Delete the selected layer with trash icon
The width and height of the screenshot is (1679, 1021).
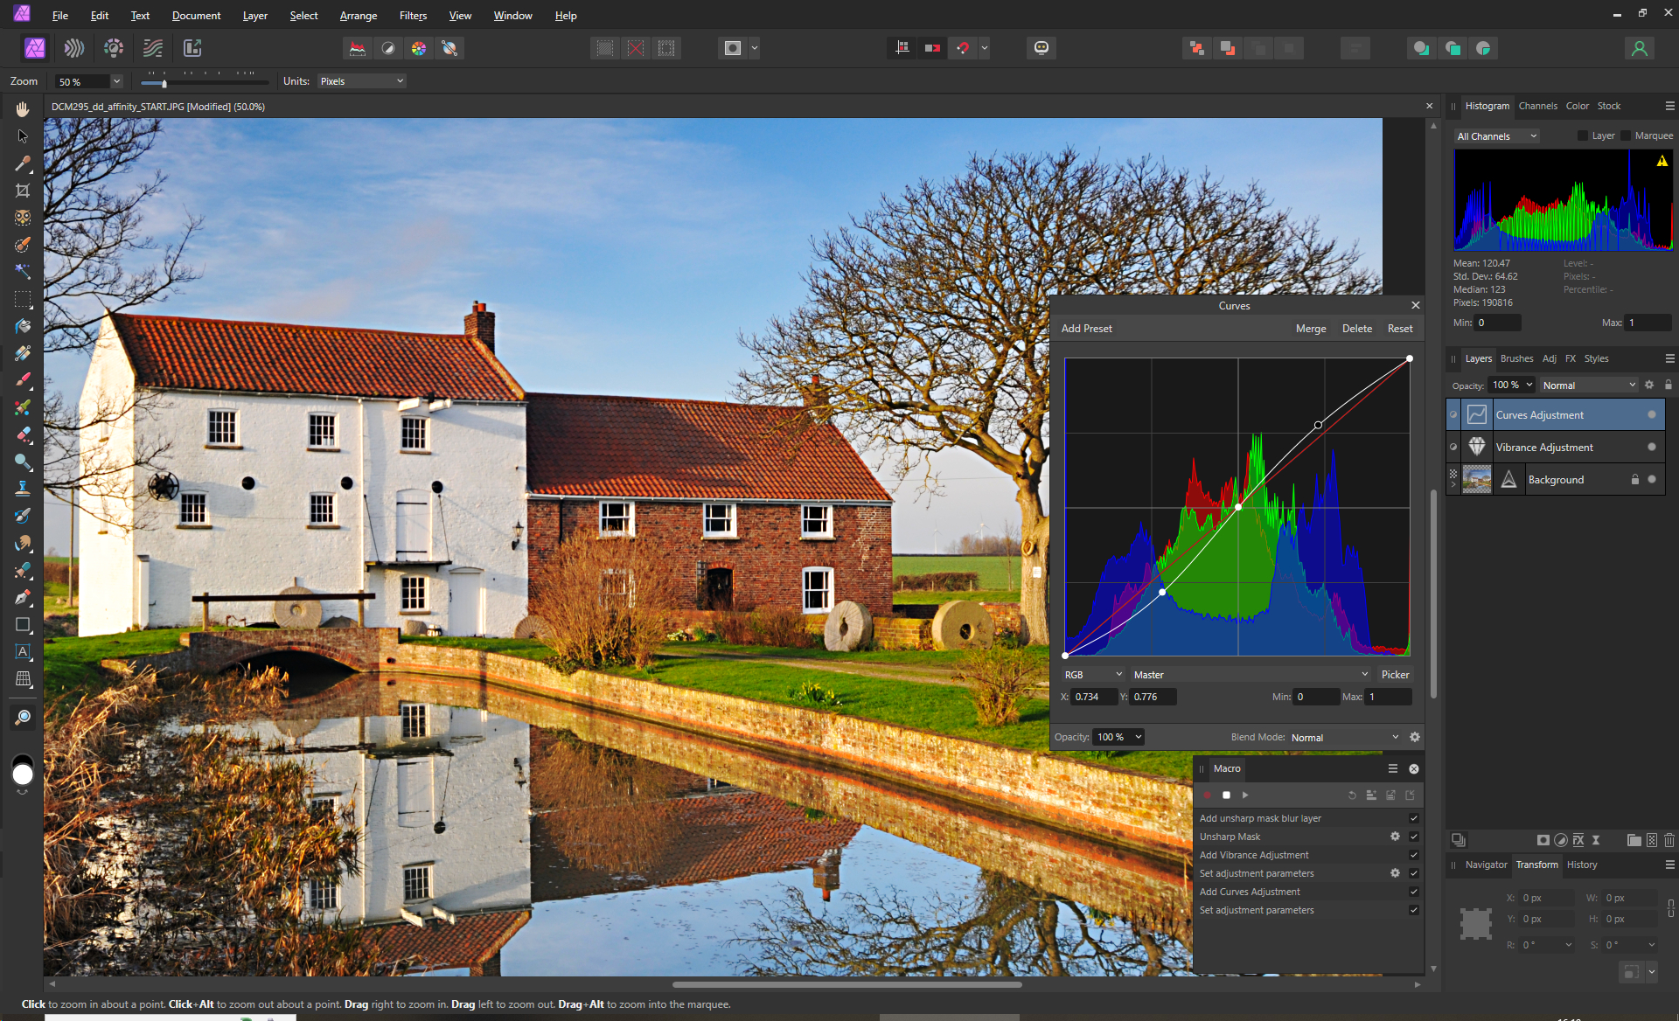pyautogui.click(x=1669, y=840)
